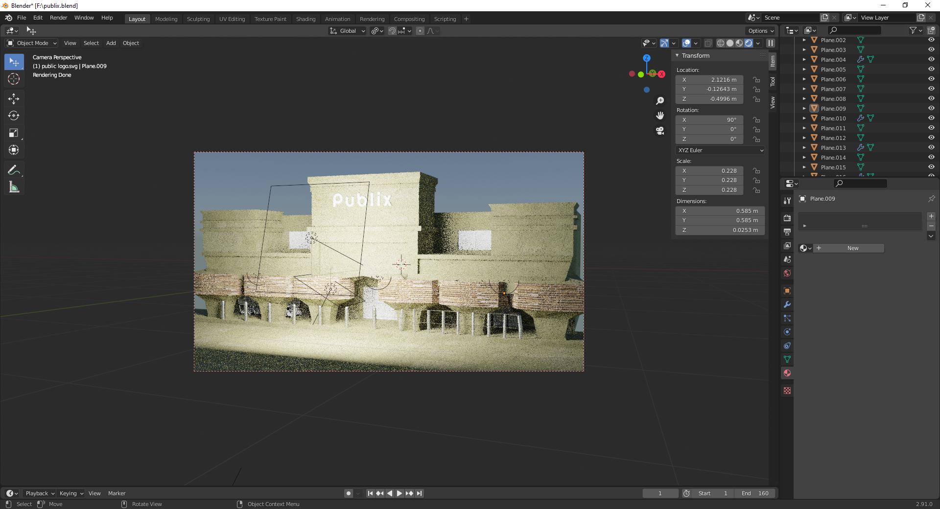
Task: Select the Cursor tool in toolbar
Action: (14, 79)
